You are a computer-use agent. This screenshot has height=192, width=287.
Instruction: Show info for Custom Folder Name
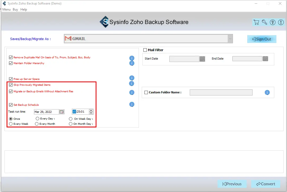click(x=267, y=93)
